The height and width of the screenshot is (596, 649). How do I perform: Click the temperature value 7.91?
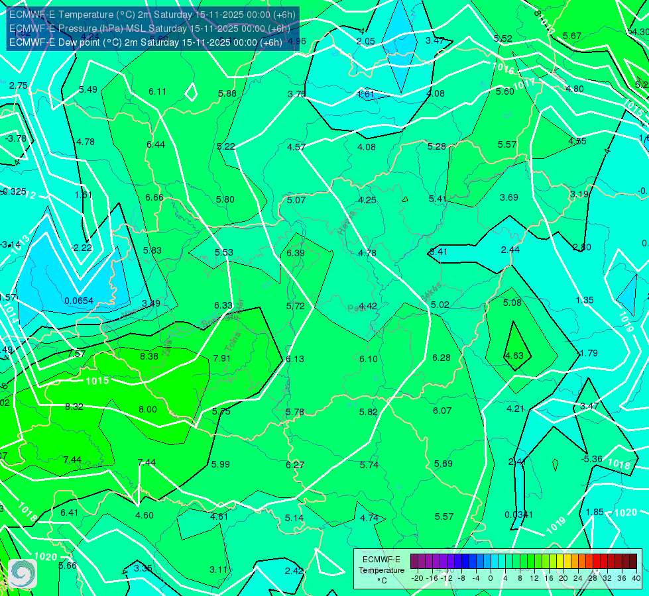222,358
